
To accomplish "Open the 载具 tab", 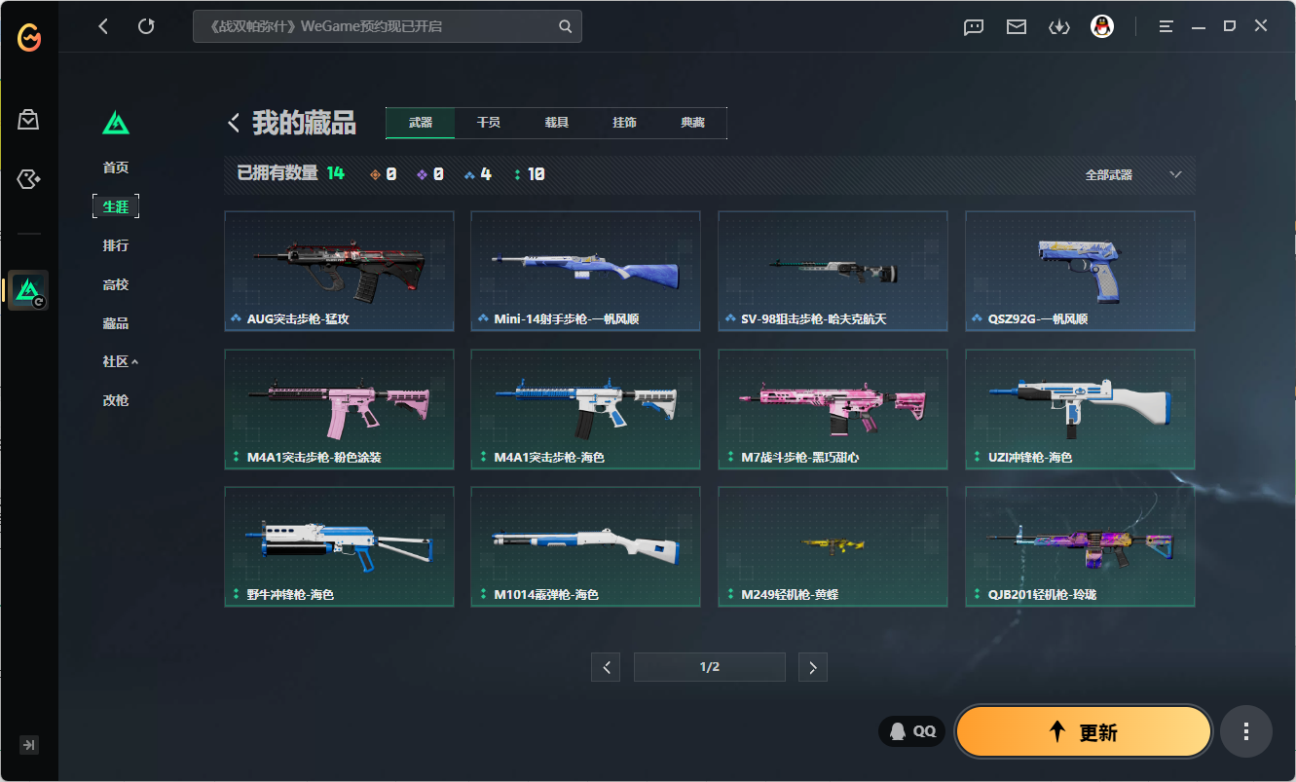I will [x=557, y=123].
